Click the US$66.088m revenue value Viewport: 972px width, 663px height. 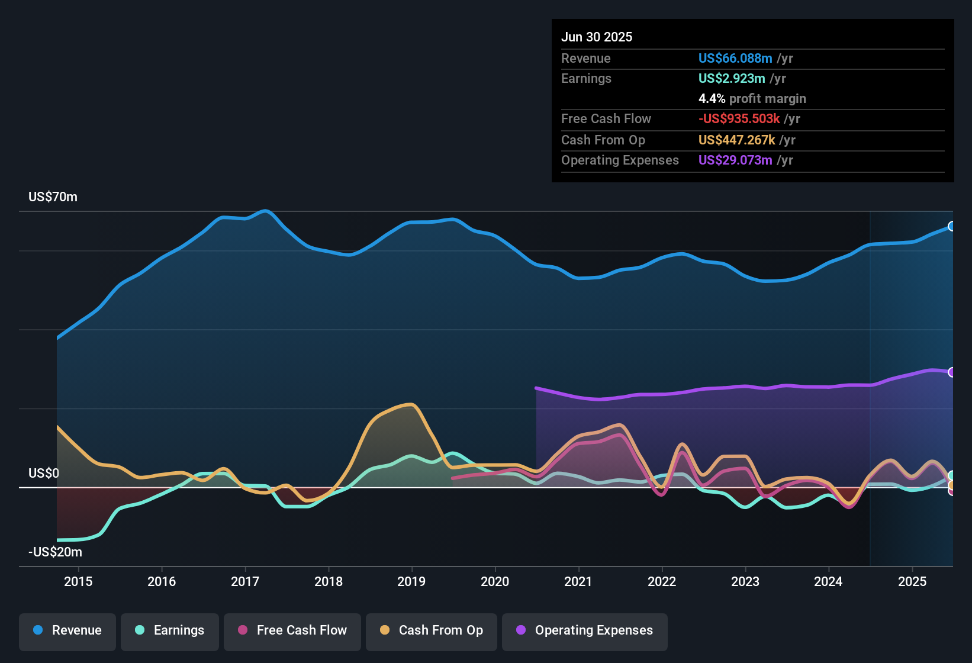click(735, 58)
